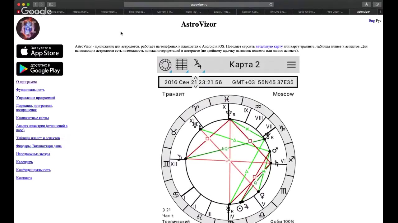Open the Функциональность link

point(30,90)
